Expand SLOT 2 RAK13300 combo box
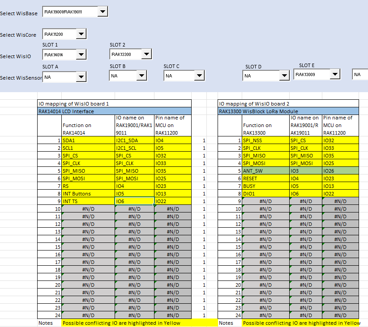The image size is (368, 327). [x=146, y=55]
